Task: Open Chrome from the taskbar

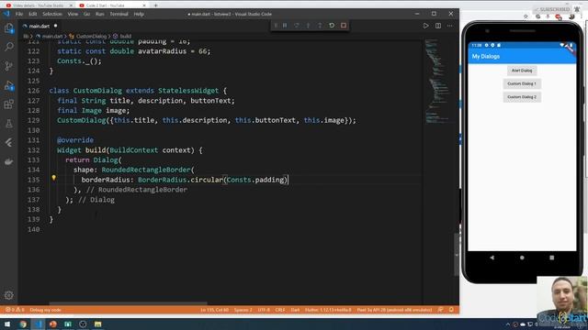Action: pos(23,324)
